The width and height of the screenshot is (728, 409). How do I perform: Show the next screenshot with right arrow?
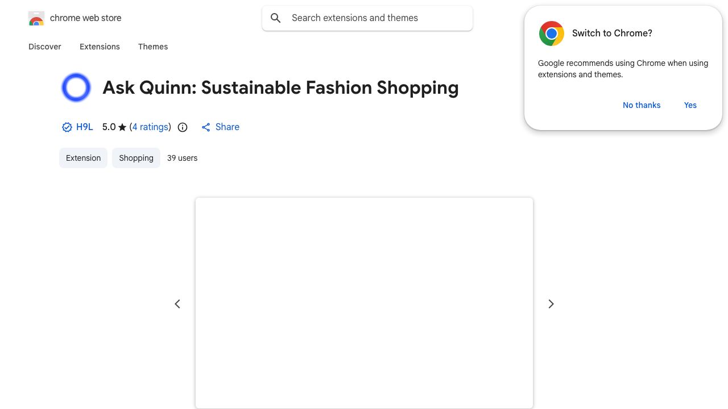551,304
